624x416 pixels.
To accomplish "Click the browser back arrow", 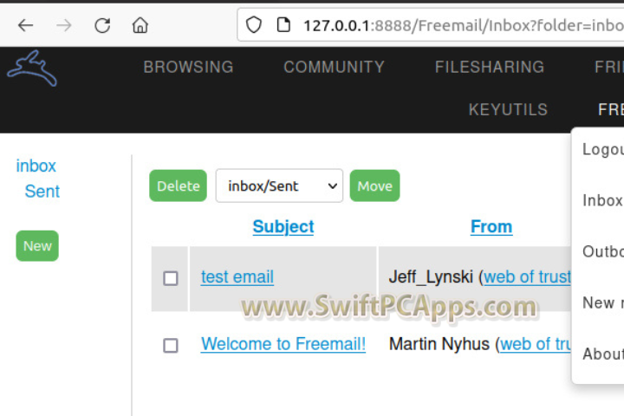I will [25, 25].
